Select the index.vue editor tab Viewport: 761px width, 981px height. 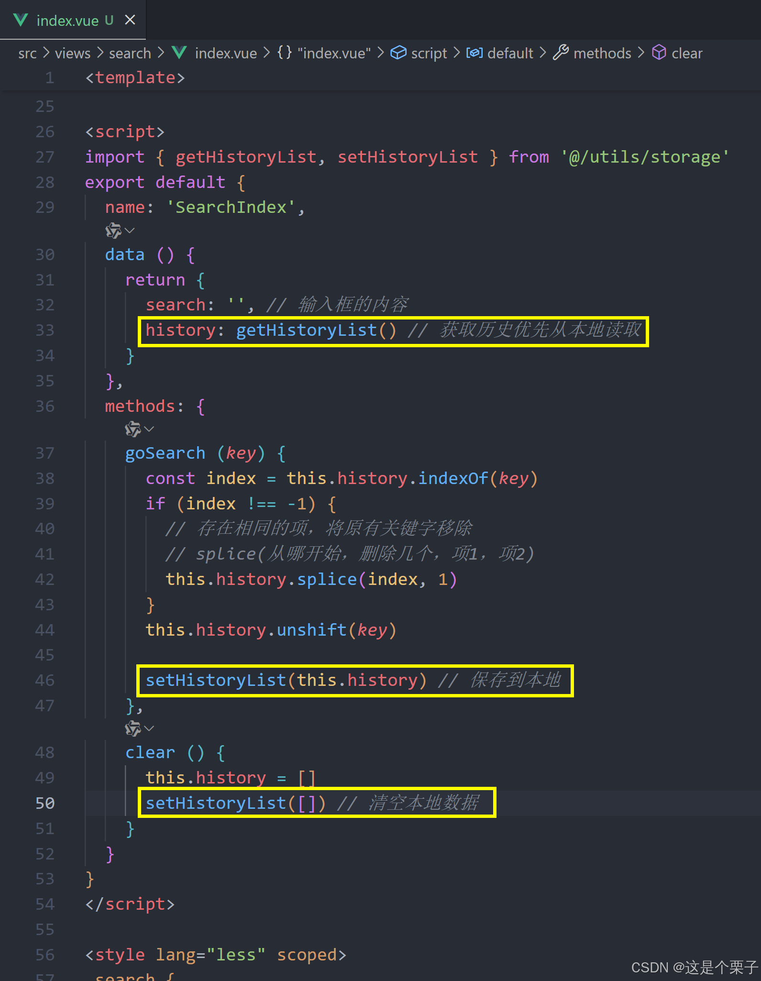click(73, 20)
